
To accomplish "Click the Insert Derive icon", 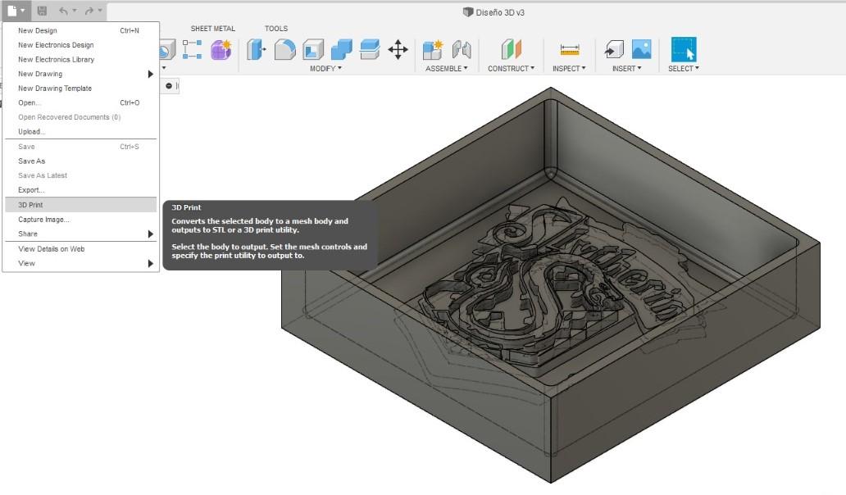I will (x=614, y=50).
